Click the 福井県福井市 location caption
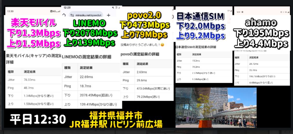The width and height of the screenshot is (293, 134). coord(116,116)
